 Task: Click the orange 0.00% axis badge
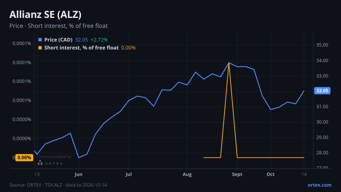coord(24,158)
